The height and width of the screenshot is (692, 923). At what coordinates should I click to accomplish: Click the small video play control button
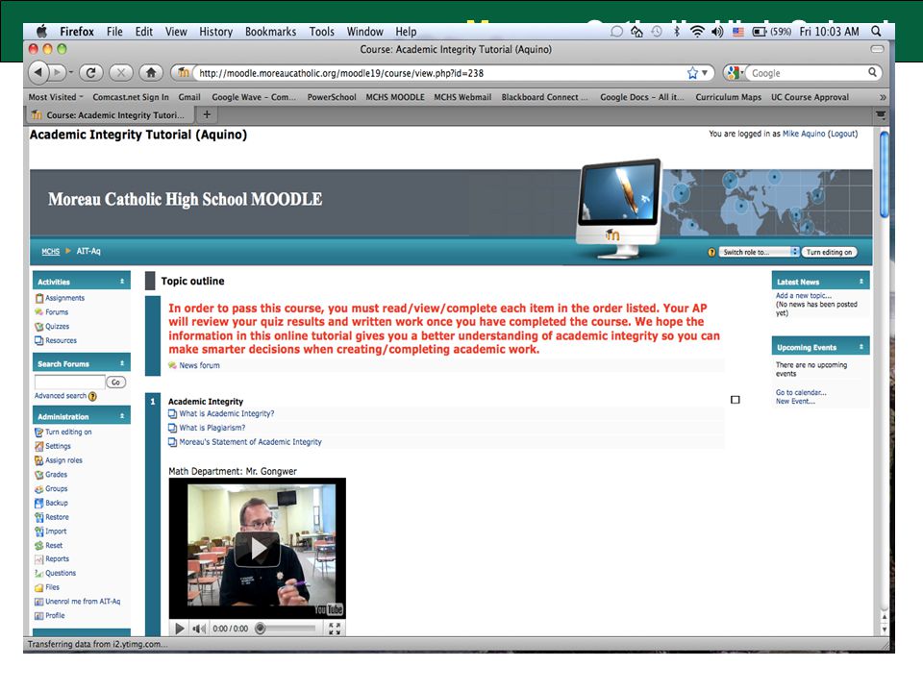click(180, 629)
